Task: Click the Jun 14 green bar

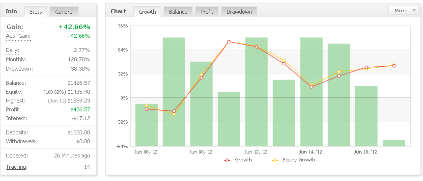Action: coord(311,92)
